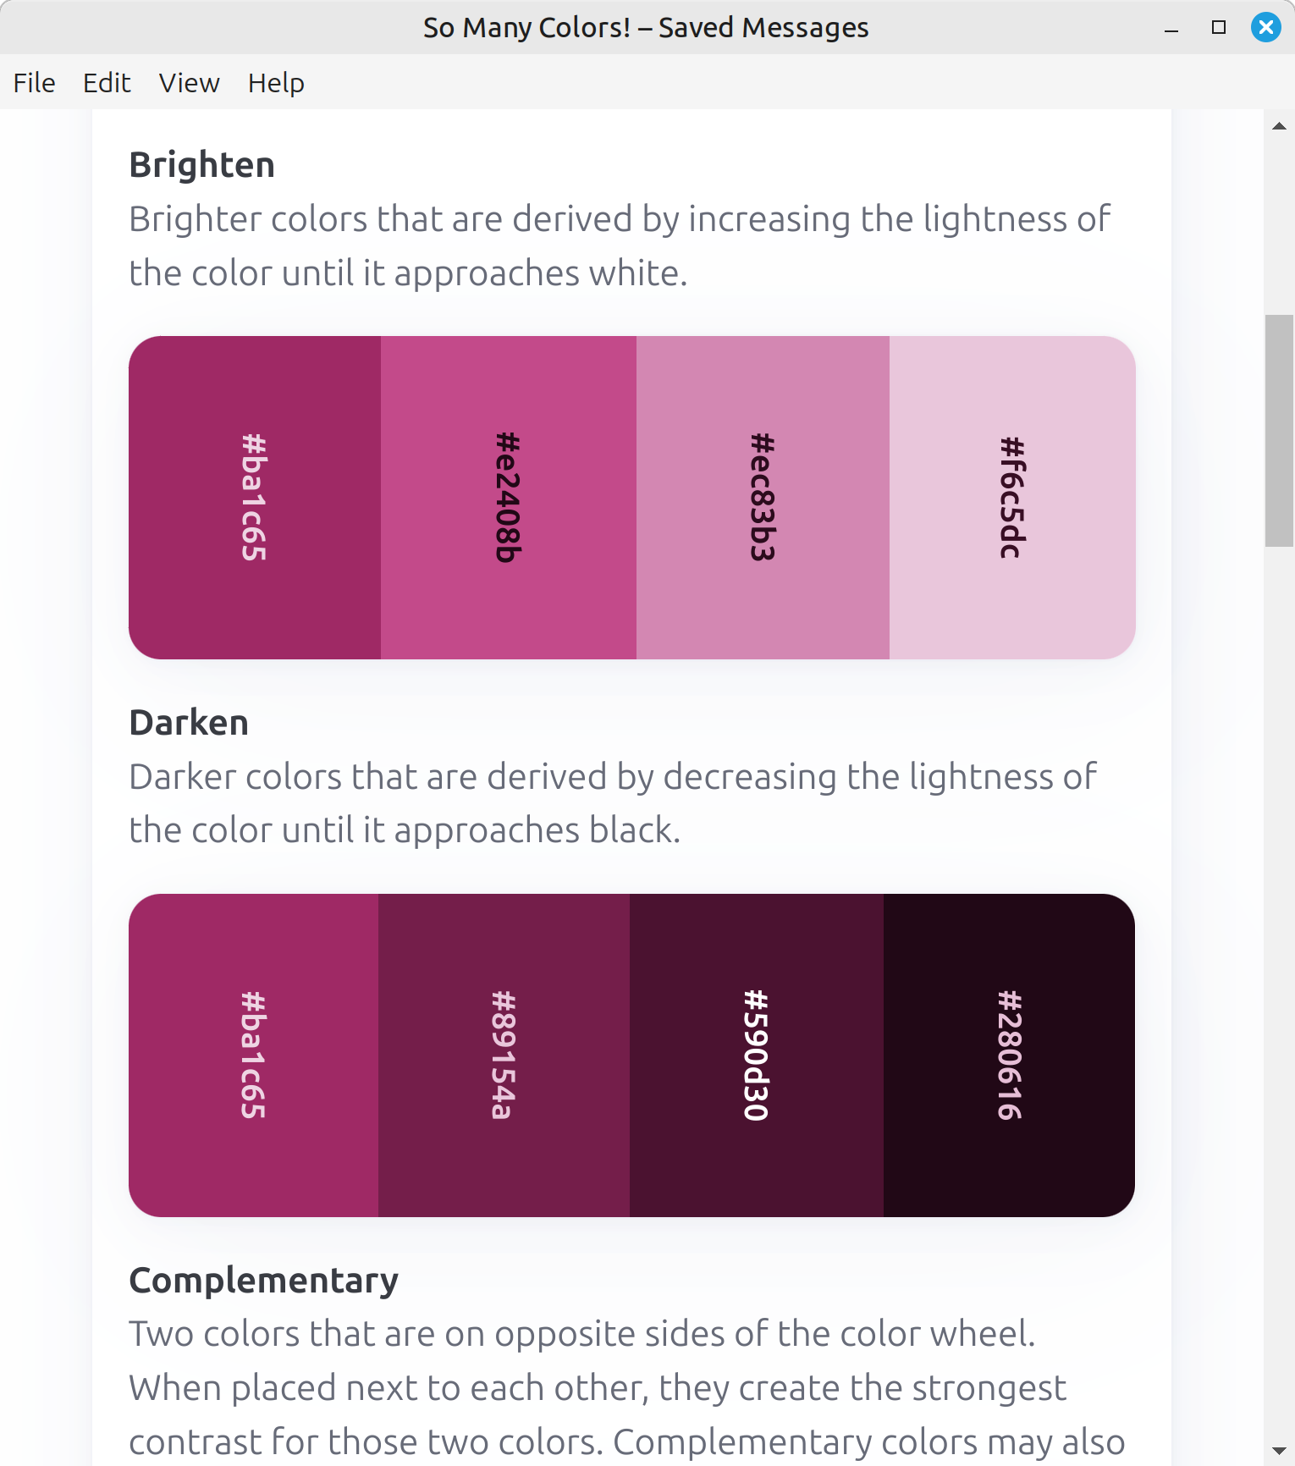
Task: Pick the #89154a darken swatch
Action: pos(504,1055)
